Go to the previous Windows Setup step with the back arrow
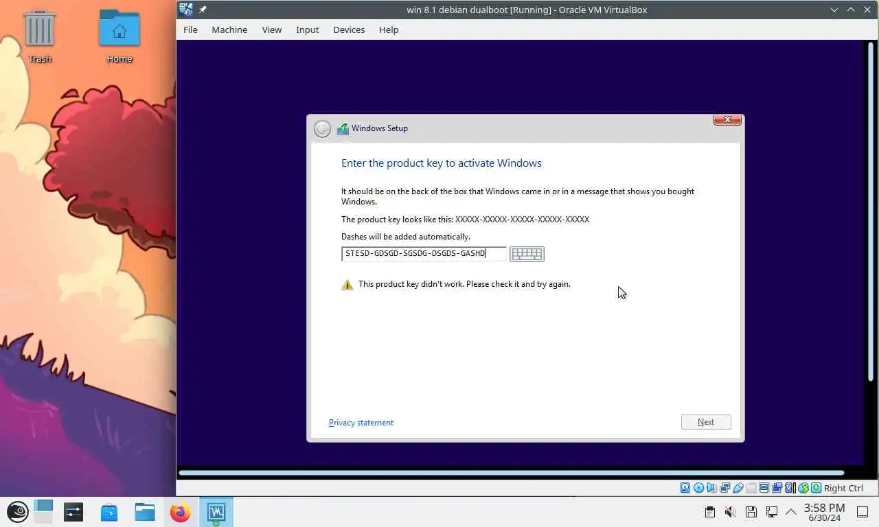Screen dimensions: 879x527 pyautogui.click(x=322, y=128)
